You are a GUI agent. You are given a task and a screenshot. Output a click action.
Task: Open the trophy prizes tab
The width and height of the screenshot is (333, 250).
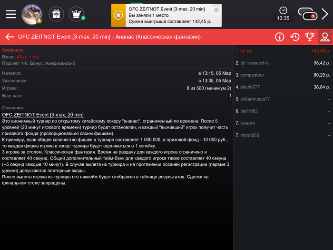[x=310, y=37]
